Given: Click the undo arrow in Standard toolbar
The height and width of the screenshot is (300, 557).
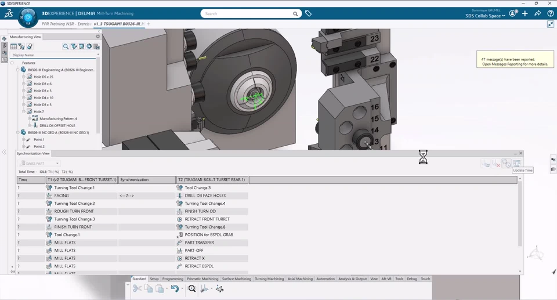Looking at the screenshot, I should point(175,288).
